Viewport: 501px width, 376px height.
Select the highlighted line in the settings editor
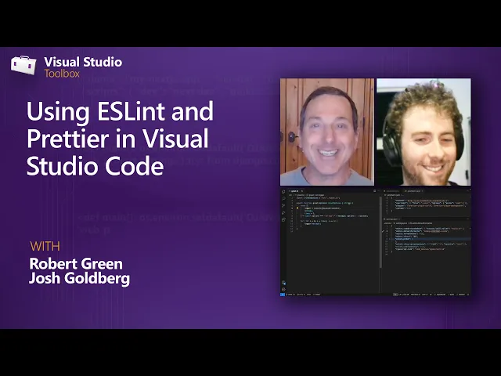pos(431,239)
